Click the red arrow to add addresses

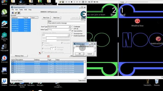pos(40,53)
